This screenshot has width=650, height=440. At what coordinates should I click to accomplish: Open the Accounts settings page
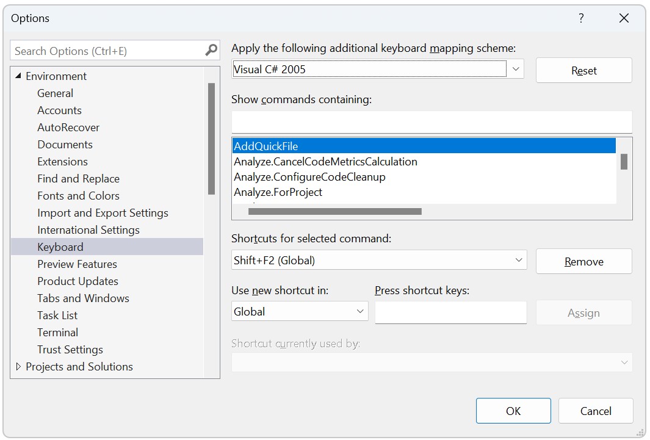[59, 110]
